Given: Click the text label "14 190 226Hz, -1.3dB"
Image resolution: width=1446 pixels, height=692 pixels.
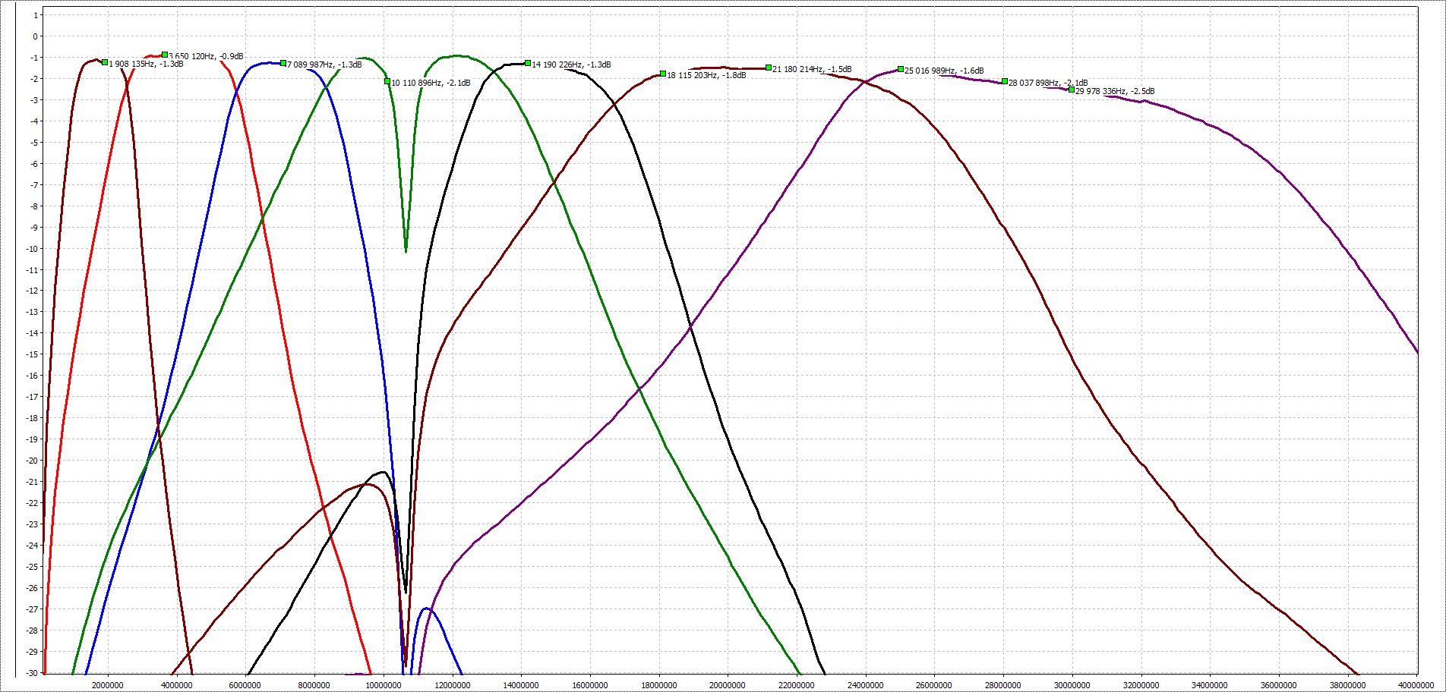Looking at the screenshot, I should 571,65.
